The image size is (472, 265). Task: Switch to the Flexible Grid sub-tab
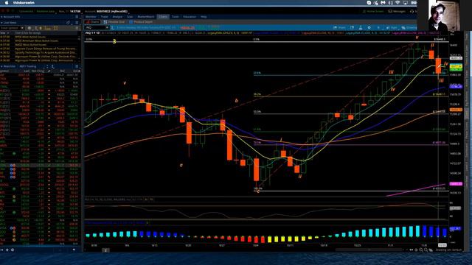(114, 22)
